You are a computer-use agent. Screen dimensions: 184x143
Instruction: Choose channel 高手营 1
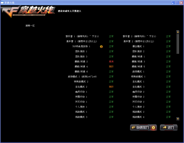pos(82,41)
